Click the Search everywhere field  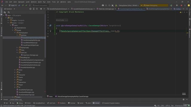[40, 5]
